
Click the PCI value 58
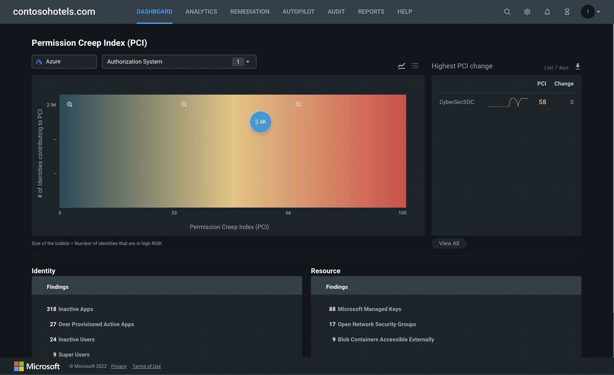pyautogui.click(x=542, y=102)
